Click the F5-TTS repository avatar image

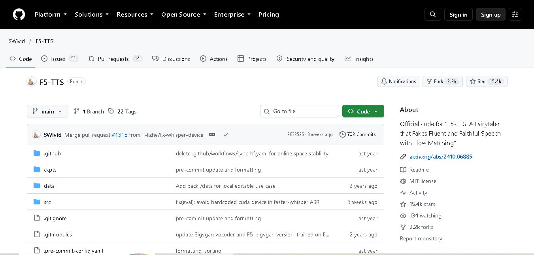click(x=32, y=82)
